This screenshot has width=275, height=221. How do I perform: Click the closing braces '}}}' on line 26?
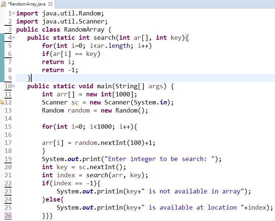(x=47, y=215)
